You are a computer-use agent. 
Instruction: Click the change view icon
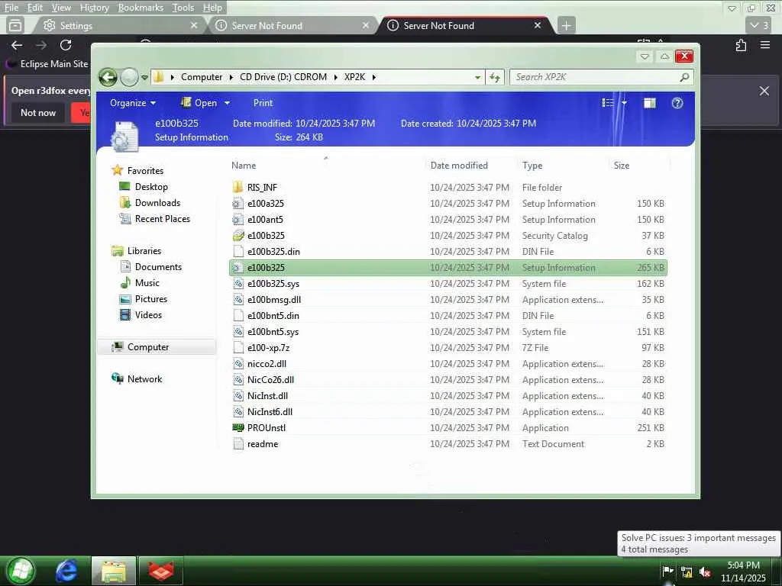pos(607,103)
